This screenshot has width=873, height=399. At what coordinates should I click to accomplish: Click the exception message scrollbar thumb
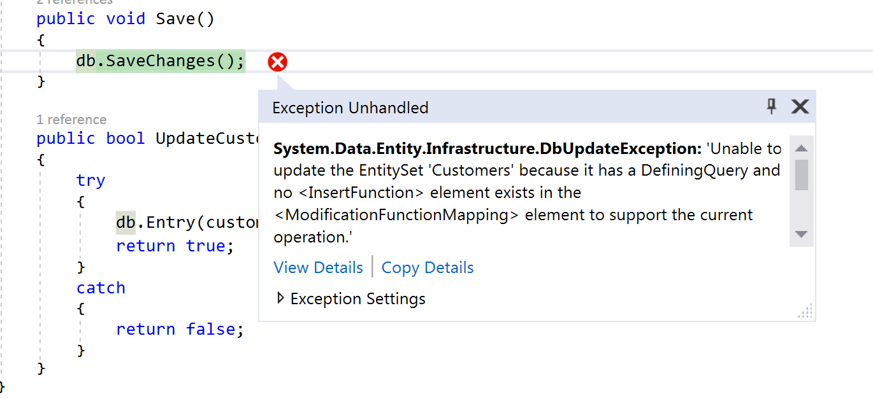[802, 175]
